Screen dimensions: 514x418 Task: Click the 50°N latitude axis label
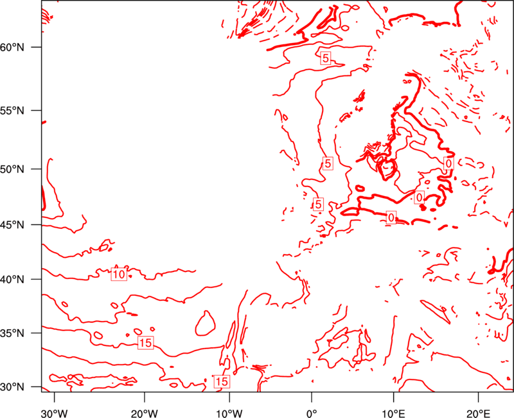12,169
